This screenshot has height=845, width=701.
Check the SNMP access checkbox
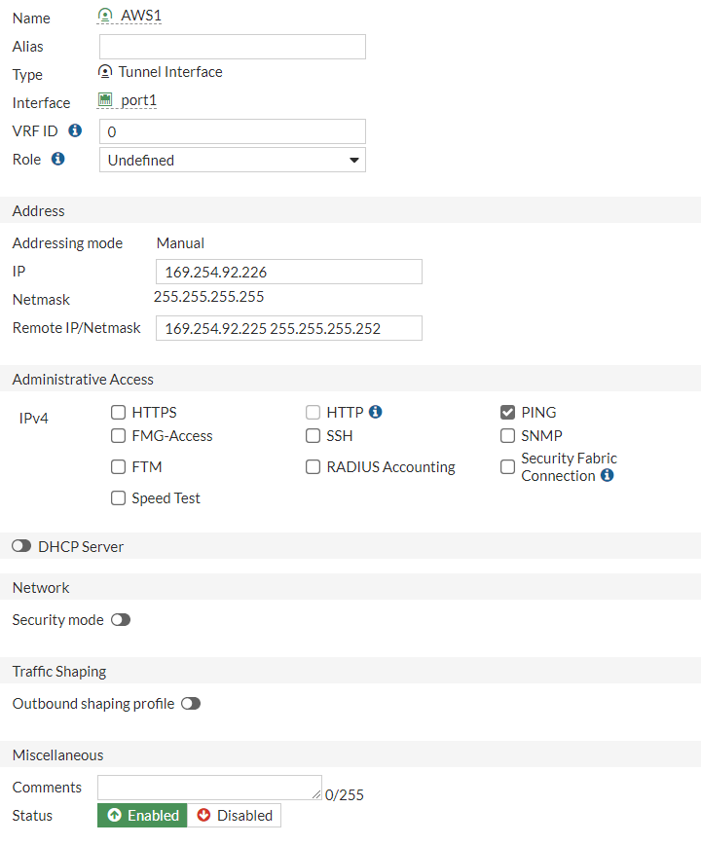[x=507, y=436]
